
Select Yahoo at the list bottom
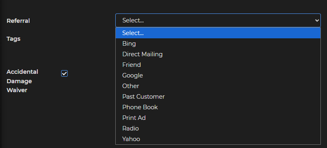tap(218, 139)
